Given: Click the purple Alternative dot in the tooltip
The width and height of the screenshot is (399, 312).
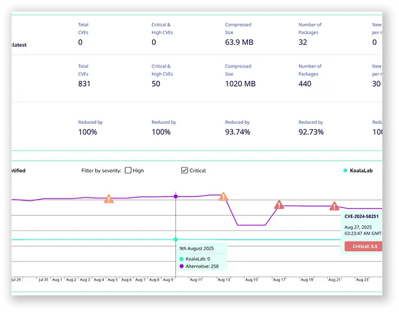Looking at the screenshot, I should (182, 266).
